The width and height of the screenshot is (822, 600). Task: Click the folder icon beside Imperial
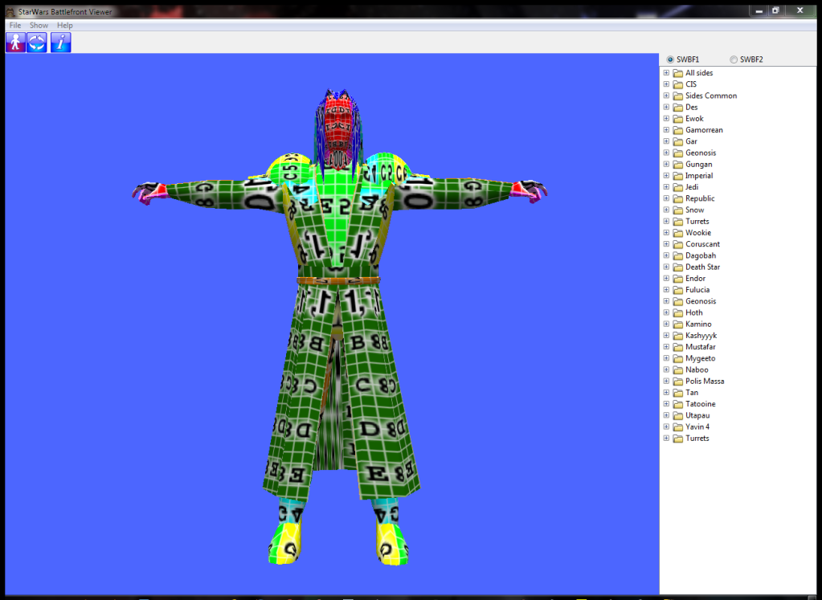coord(678,176)
